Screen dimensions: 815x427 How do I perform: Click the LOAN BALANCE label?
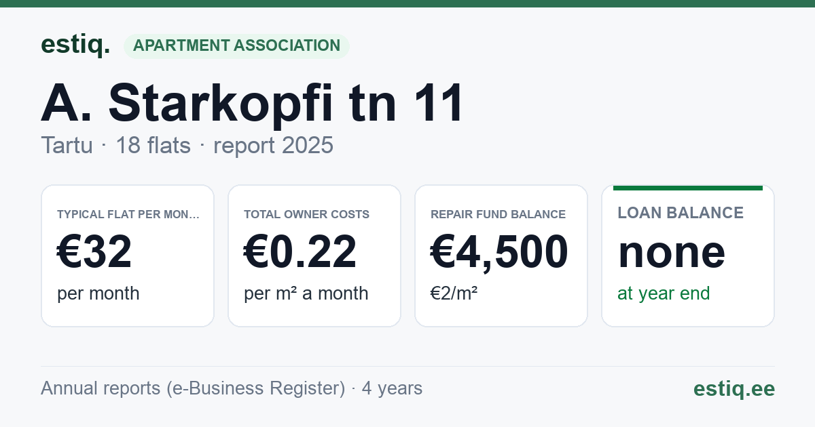click(x=681, y=213)
